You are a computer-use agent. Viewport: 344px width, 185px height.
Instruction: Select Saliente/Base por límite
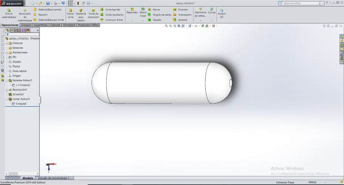click(49, 20)
